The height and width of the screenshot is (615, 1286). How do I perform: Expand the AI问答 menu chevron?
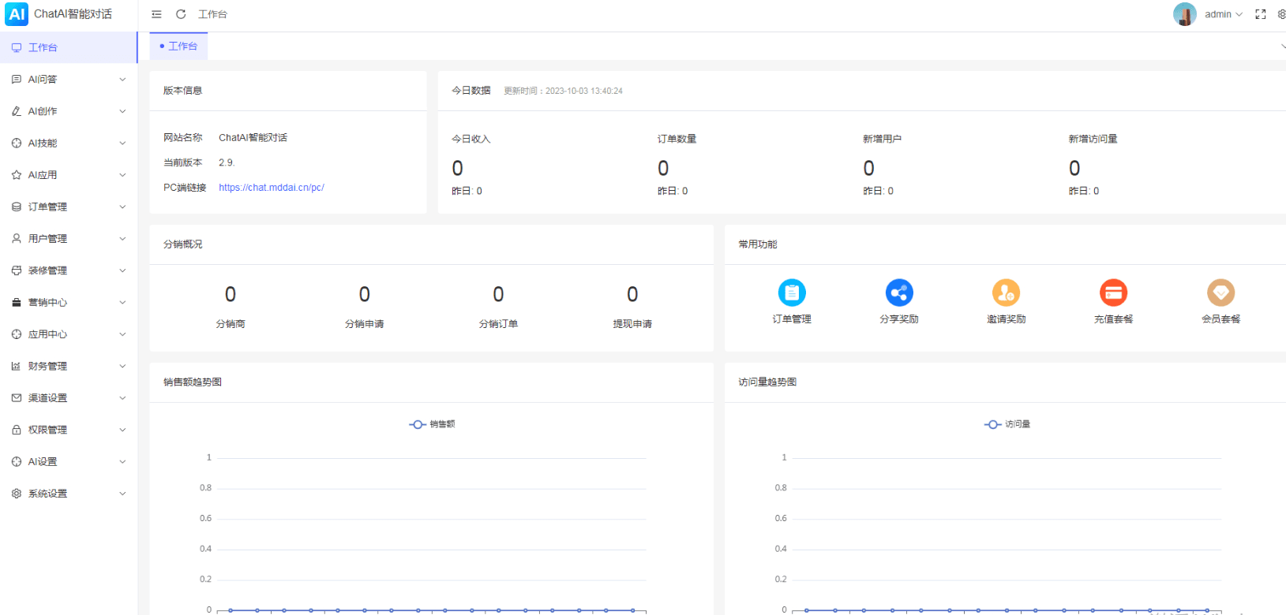[x=122, y=80]
